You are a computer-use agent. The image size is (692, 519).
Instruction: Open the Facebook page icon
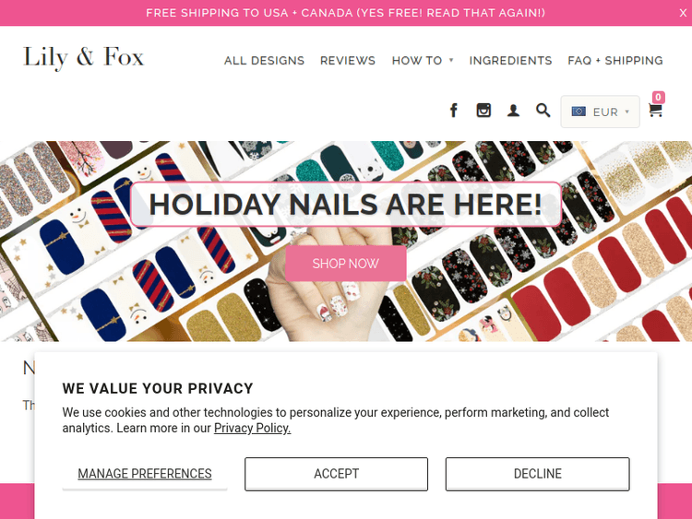pyautogui.click(x=454, y=111)
